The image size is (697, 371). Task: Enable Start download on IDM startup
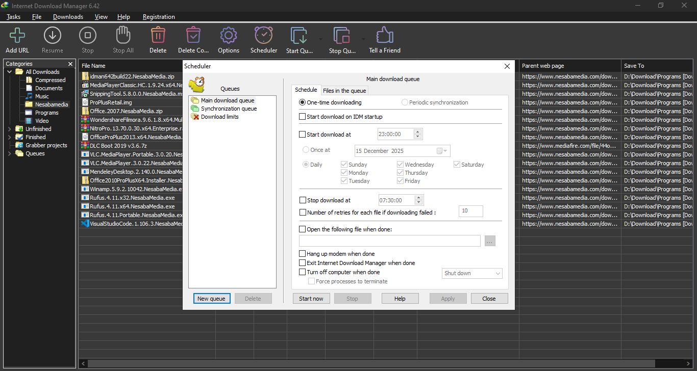(303, 117)
